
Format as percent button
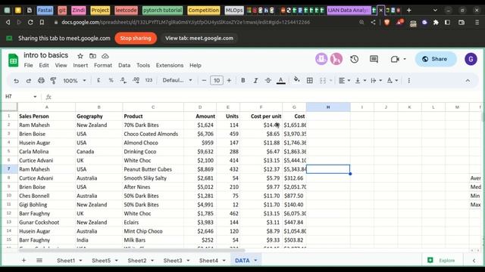111,81
